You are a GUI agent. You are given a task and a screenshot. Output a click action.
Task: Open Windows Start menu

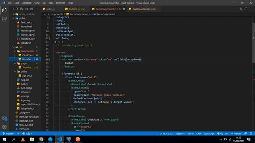point(4,139)
